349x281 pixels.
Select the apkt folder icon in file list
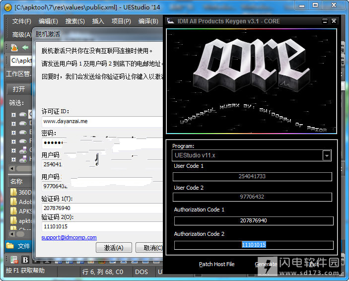(x=13, y=220)
